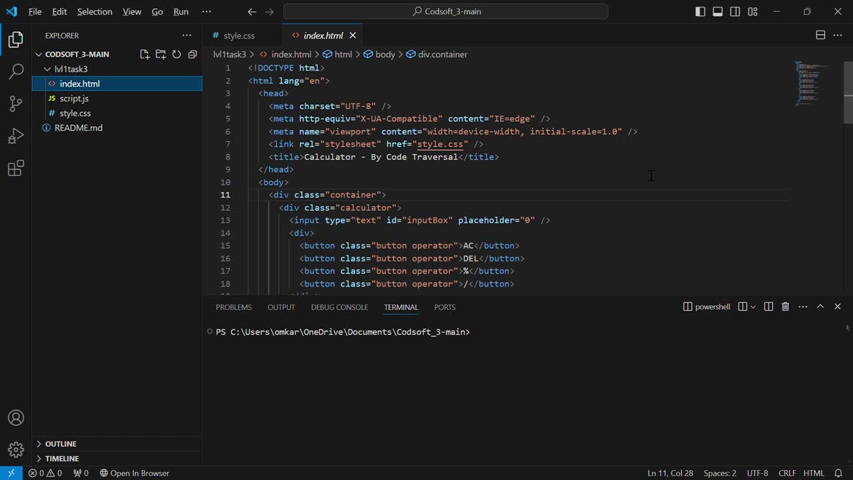Open the Accounts menu icon
The width and height of the screenshot is (853, 480).
(16, 418)
